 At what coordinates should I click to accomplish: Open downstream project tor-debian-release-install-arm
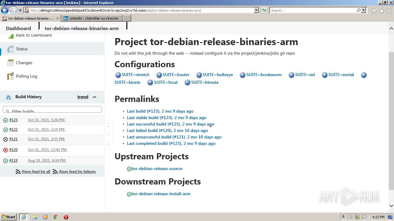[161, 194]
